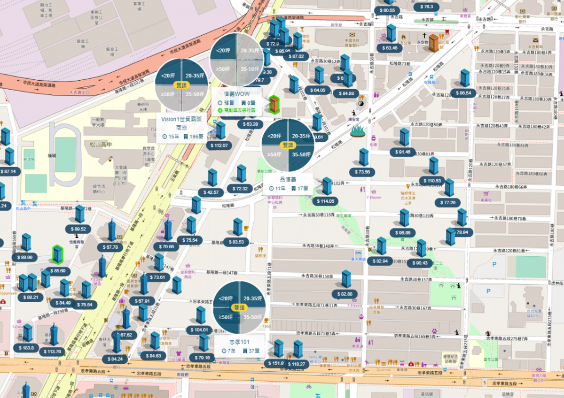Screen dimensions: 564x398
Task: Click the $63.28 price label
Action: tap(251, 124)
